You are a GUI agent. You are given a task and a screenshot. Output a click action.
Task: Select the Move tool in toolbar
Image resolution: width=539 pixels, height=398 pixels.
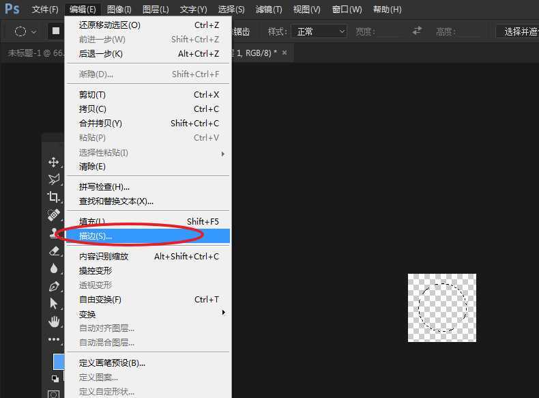(x=54, y=162)
